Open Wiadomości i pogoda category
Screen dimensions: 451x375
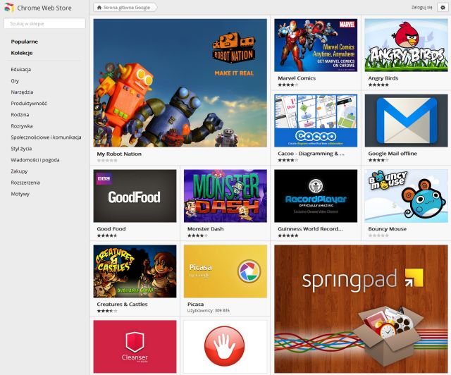[35, 160]
